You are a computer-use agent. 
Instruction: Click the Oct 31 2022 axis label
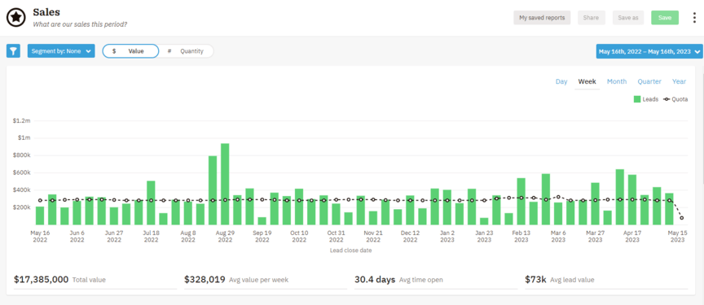tap(336, 237)
